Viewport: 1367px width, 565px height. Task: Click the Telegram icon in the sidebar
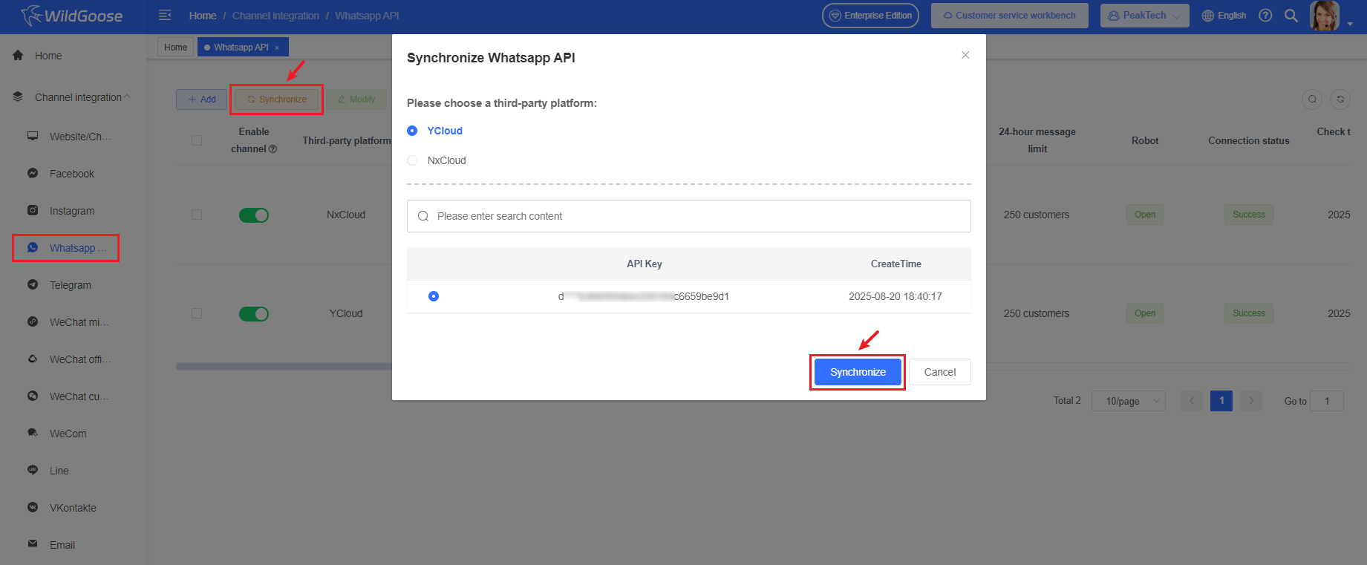point(33,284)
